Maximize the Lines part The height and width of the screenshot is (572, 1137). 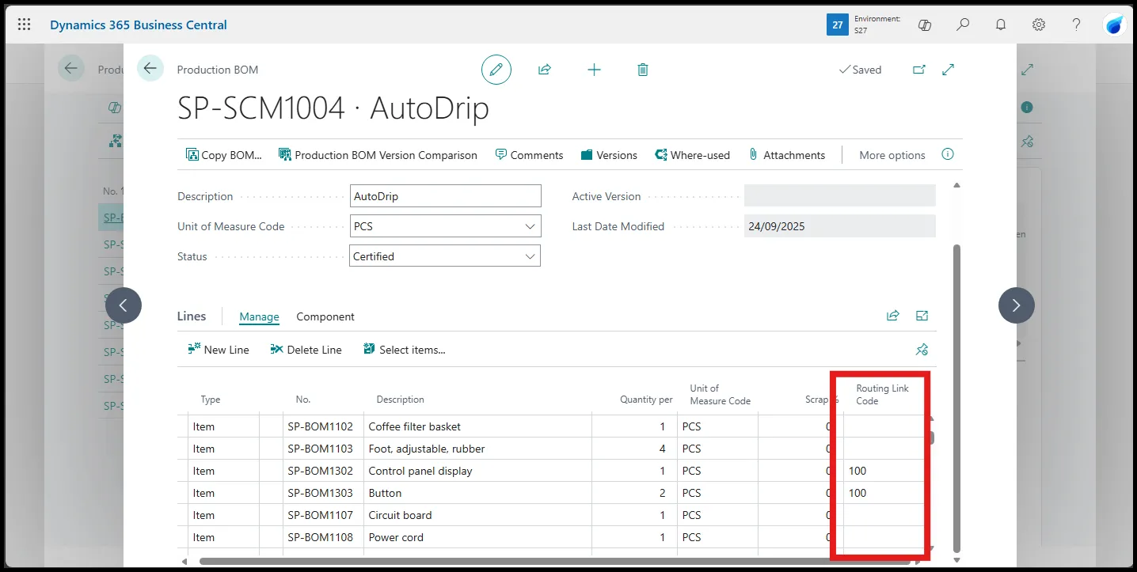coord(922,316)
